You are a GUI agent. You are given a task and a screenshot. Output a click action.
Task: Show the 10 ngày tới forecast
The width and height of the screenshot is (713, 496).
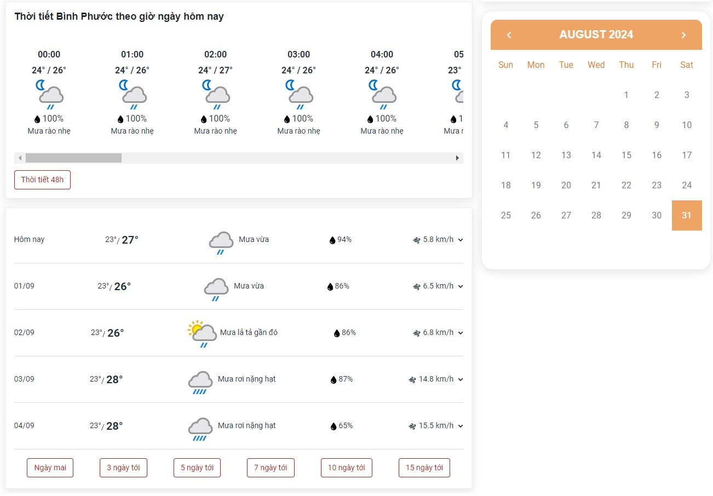coord(346,468)
